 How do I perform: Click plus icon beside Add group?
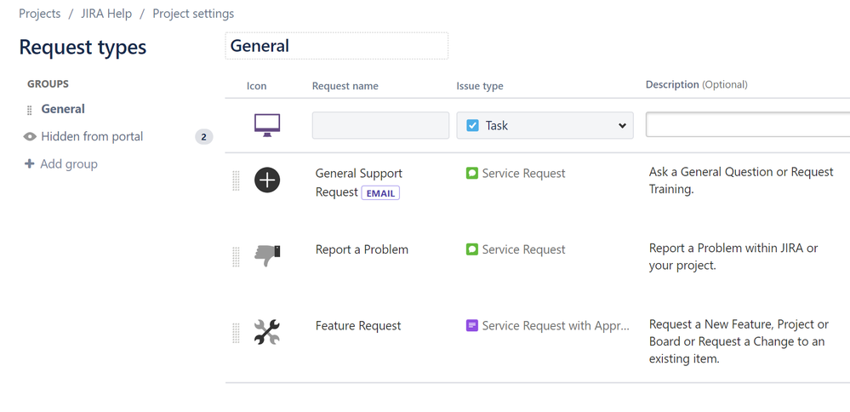29,163
